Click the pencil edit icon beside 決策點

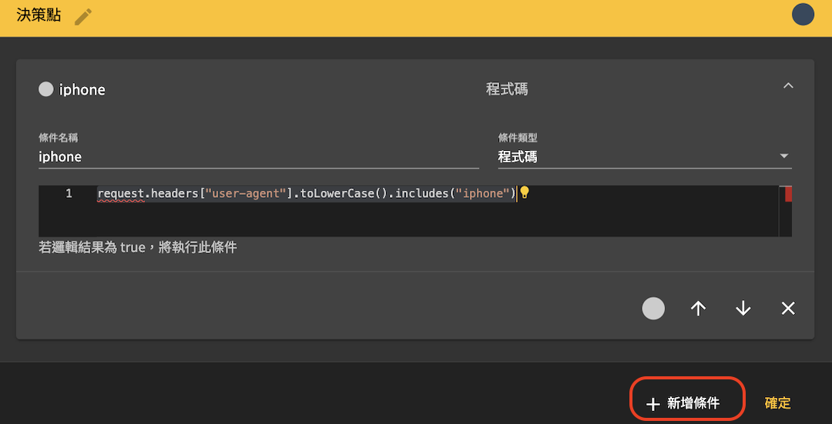coord(82,16)
